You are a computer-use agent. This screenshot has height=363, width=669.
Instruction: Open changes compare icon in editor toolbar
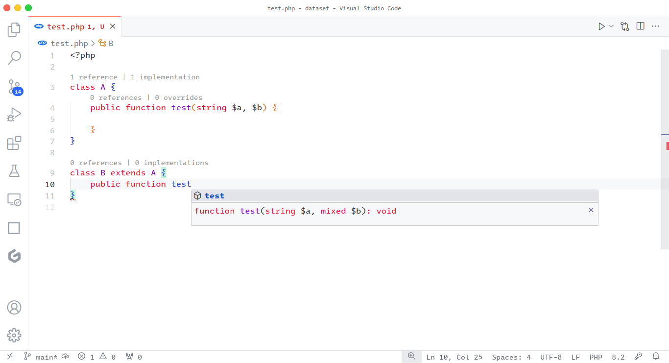(x=625, y=26)
